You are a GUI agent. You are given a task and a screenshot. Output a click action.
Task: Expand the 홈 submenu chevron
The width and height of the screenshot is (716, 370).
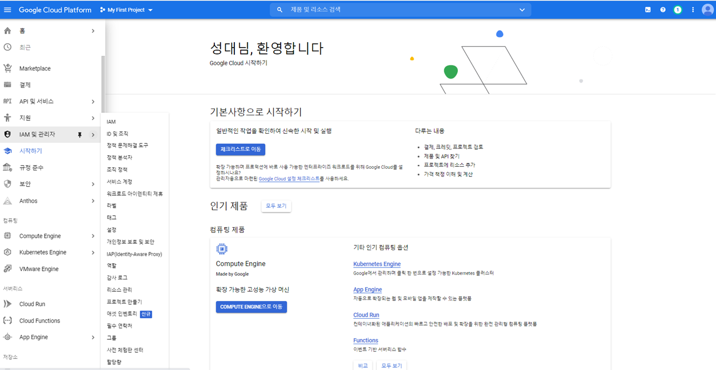point(93,31)
